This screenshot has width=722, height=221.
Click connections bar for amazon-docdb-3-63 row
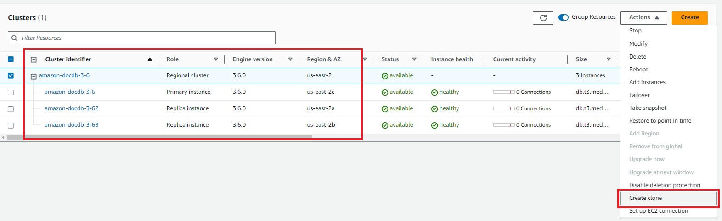tap(504, 125)
